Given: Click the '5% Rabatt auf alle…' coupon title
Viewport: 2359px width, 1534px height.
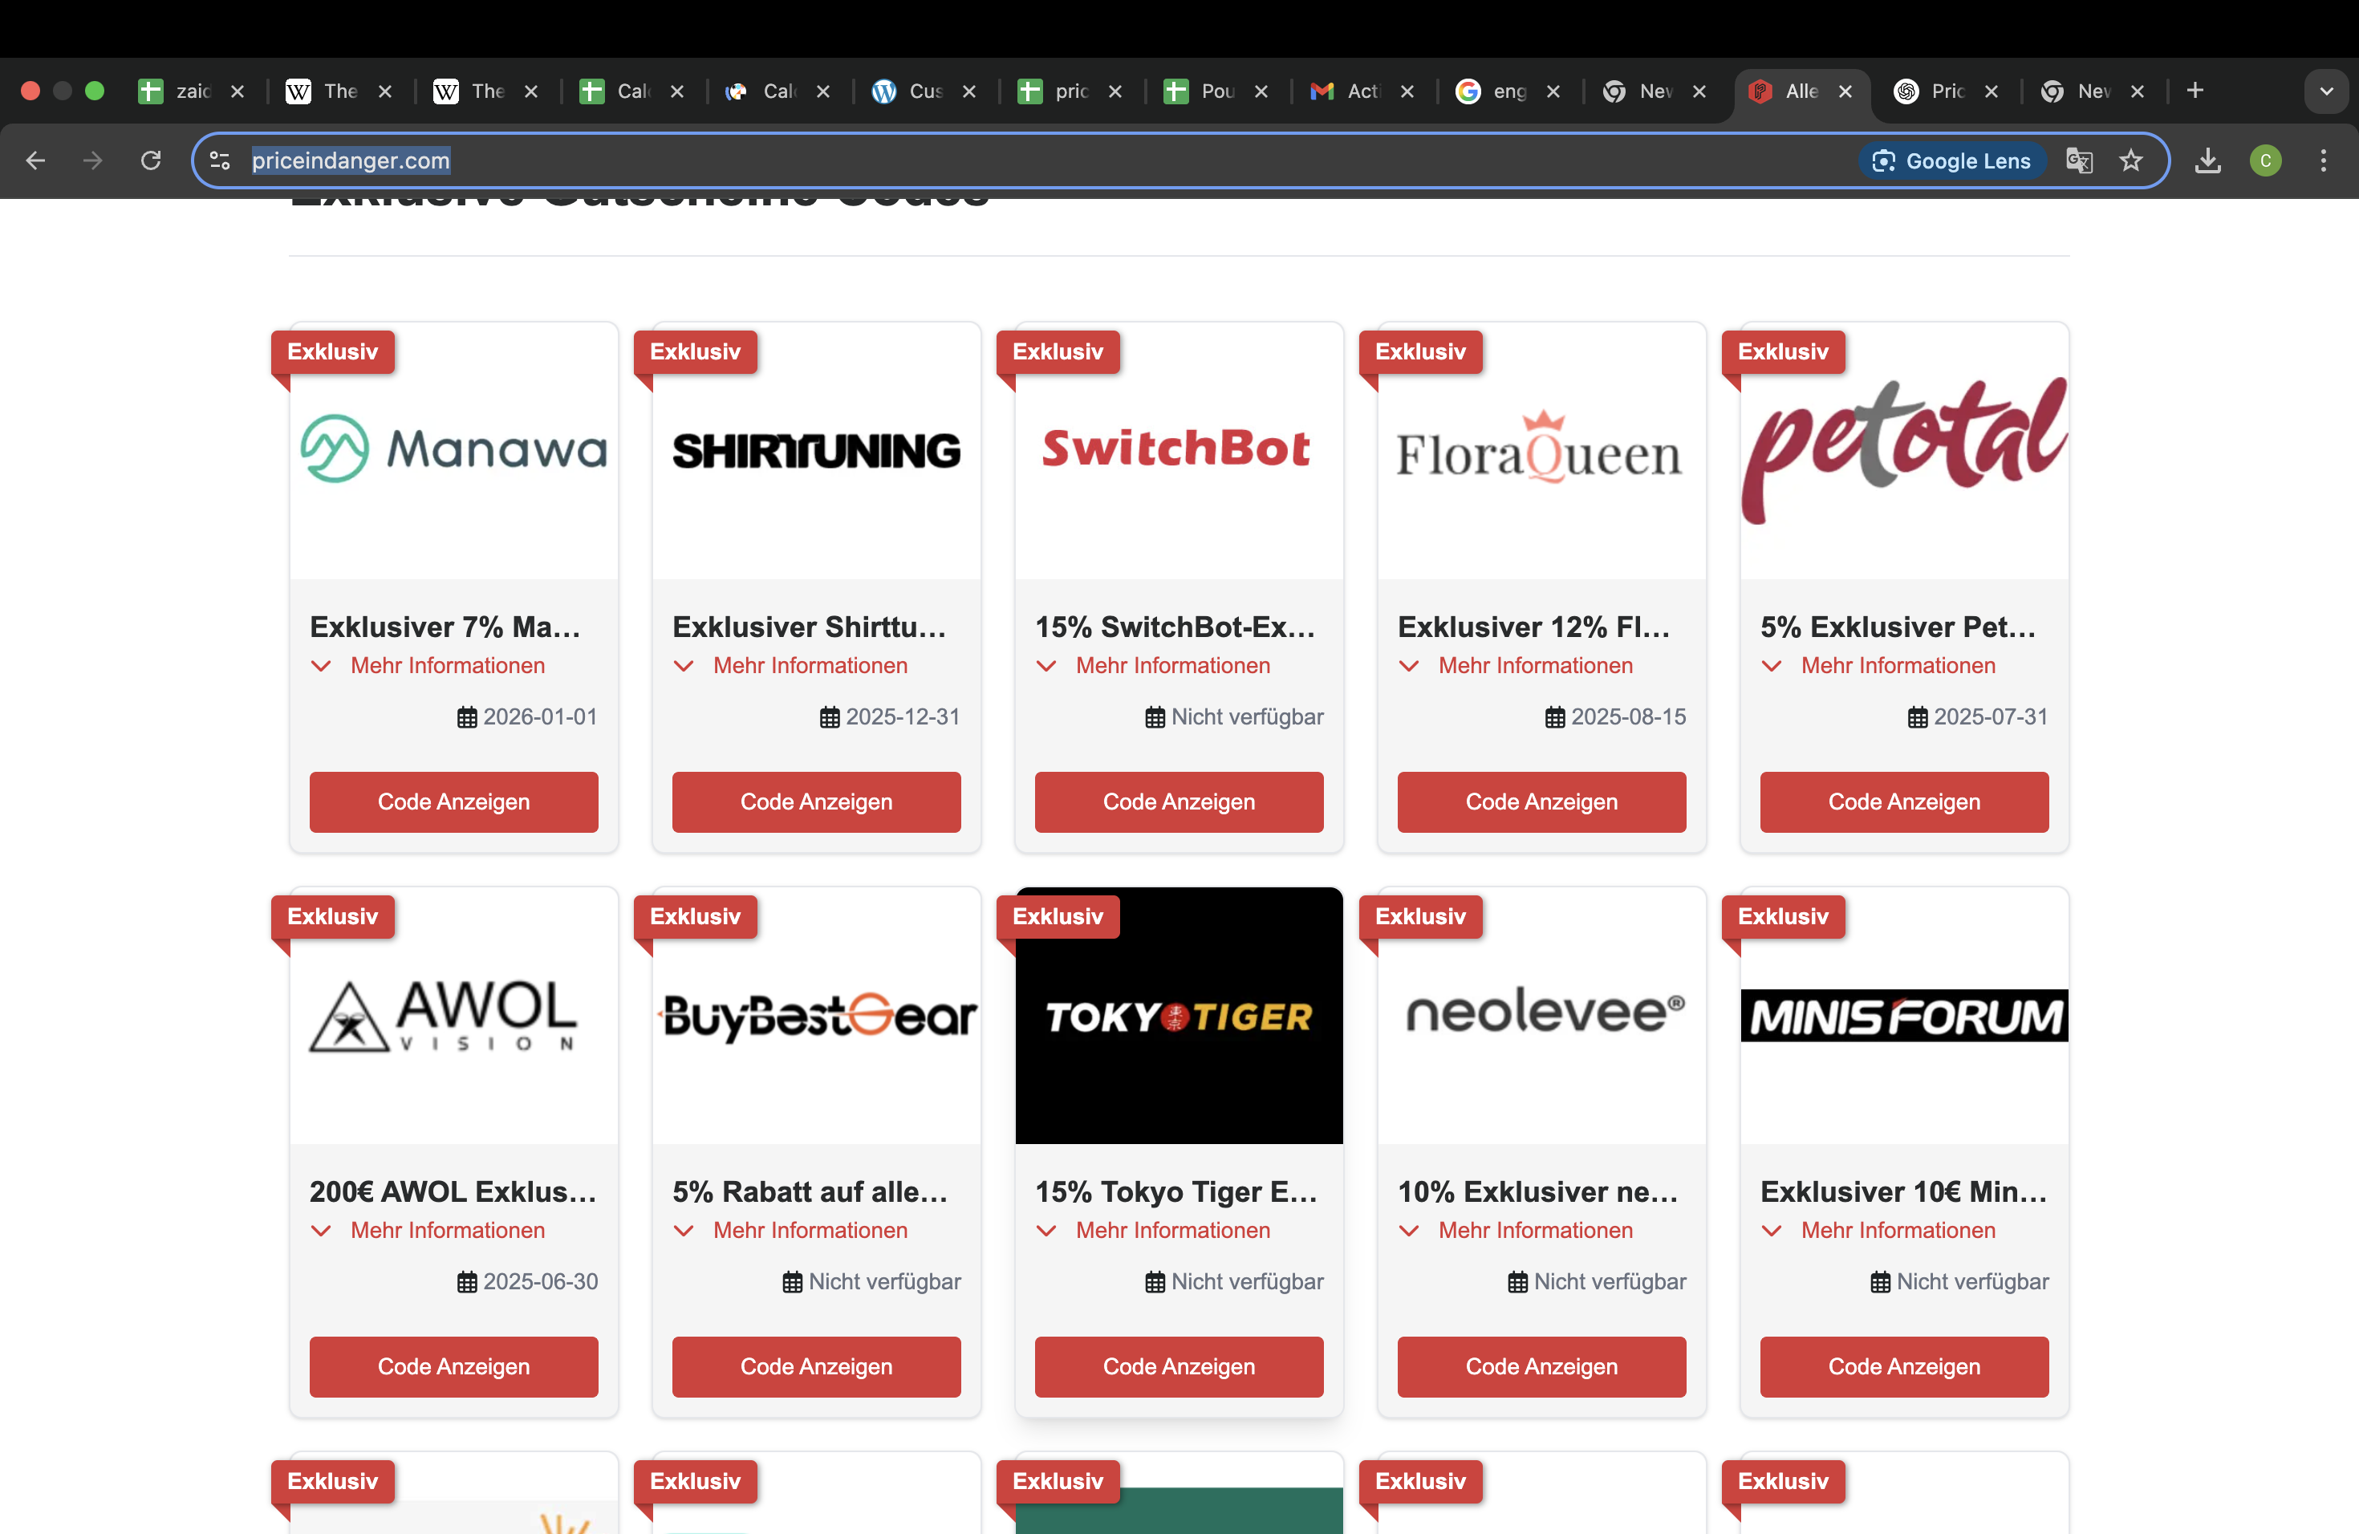Looking at the screenshot, I should point(810,1191).
